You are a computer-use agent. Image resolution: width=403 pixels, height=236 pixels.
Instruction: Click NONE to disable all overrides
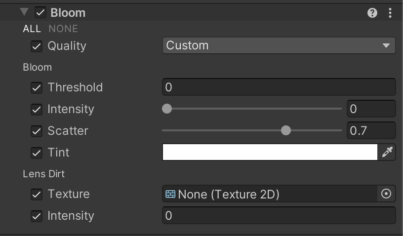click(x=63, y=29)
